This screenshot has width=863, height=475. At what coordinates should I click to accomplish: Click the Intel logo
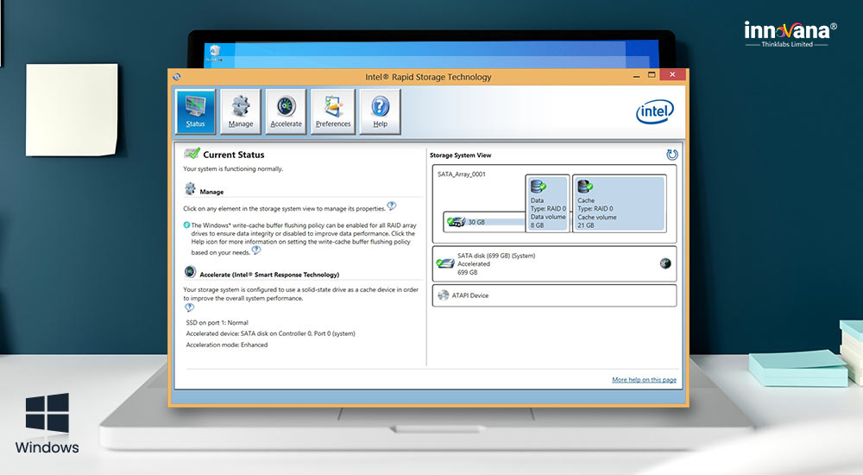pos(655,111)
